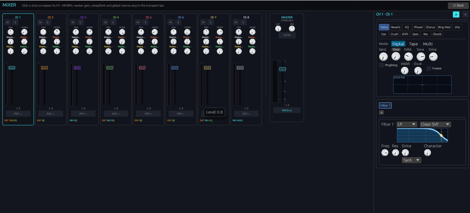Click the Filter 1 Res knob

pos(395,153)
